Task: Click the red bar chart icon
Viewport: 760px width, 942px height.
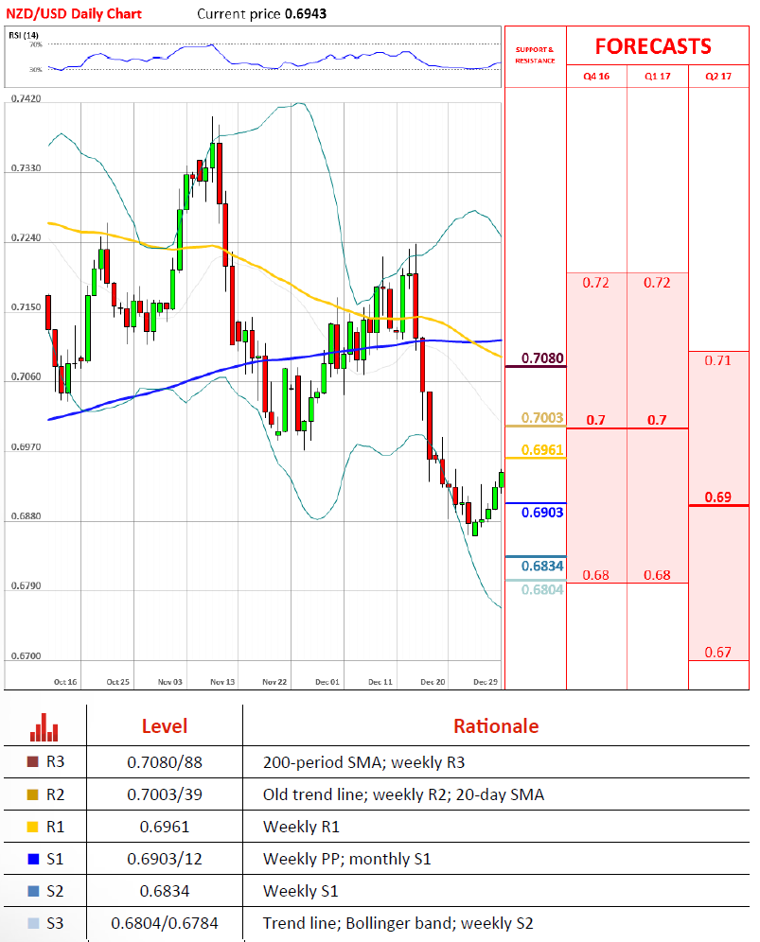Action: click(44, 727)
